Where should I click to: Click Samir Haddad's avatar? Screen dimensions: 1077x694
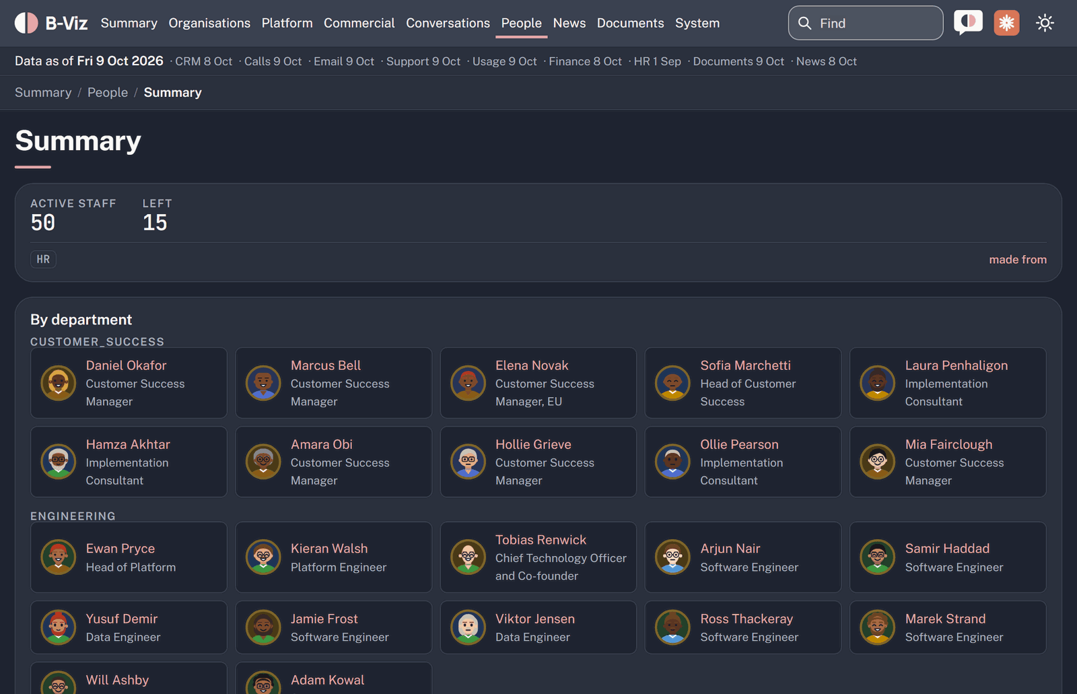(x=877, y=557)
